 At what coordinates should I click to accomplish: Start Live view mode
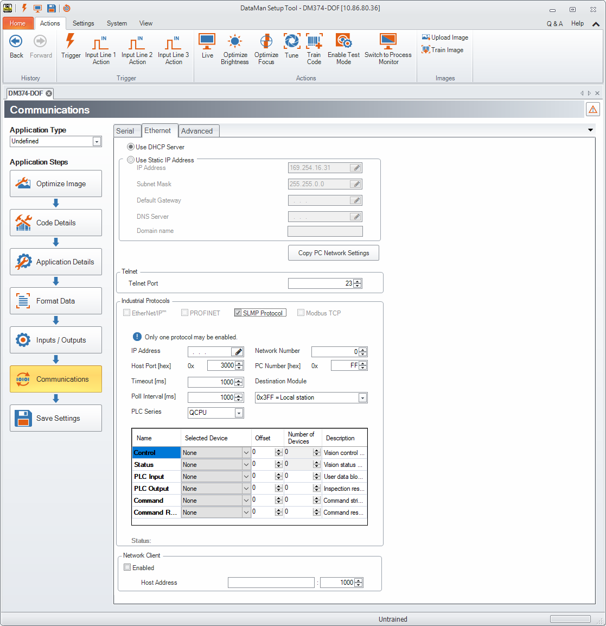[x=207, y=42]
